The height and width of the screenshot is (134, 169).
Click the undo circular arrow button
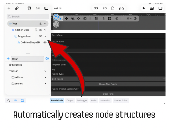point(56,17)
